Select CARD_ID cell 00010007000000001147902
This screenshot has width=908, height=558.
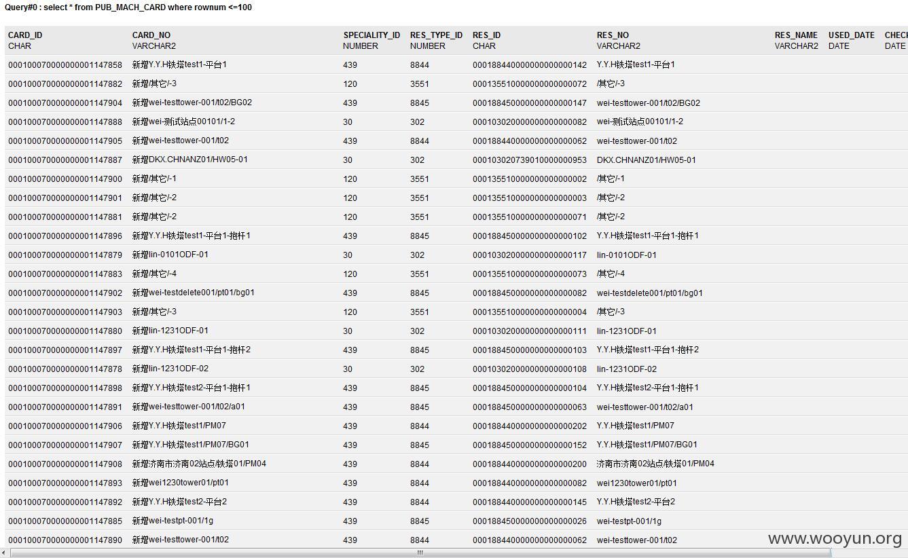(65, 293)
